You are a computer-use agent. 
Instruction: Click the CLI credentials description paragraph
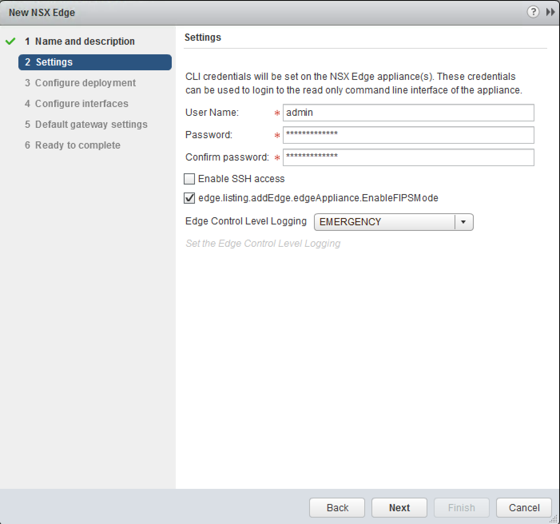tap(354, 83)
